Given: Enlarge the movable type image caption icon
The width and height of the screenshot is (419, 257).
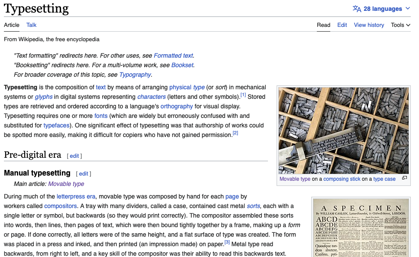Looking at the screenshot, I should point(405,178).
